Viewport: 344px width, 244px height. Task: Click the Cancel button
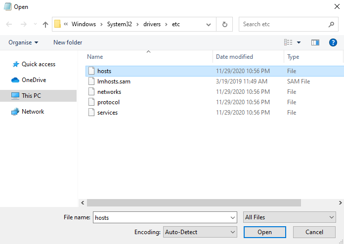[x=314, y=232]
